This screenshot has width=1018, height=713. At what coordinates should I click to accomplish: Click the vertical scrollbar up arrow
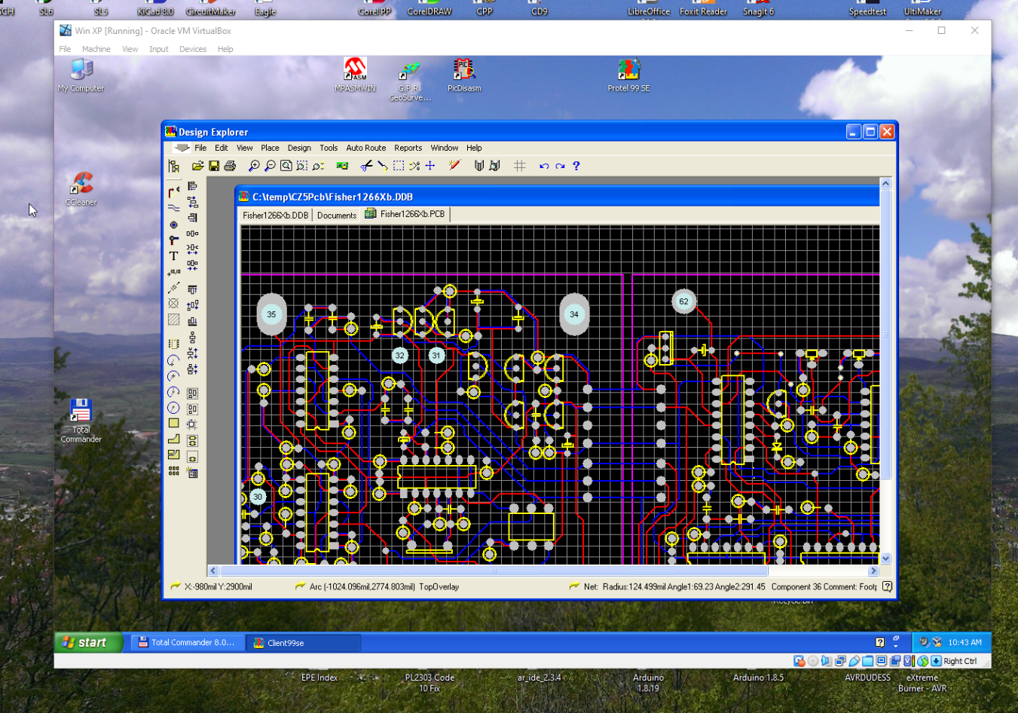(885, 183)
